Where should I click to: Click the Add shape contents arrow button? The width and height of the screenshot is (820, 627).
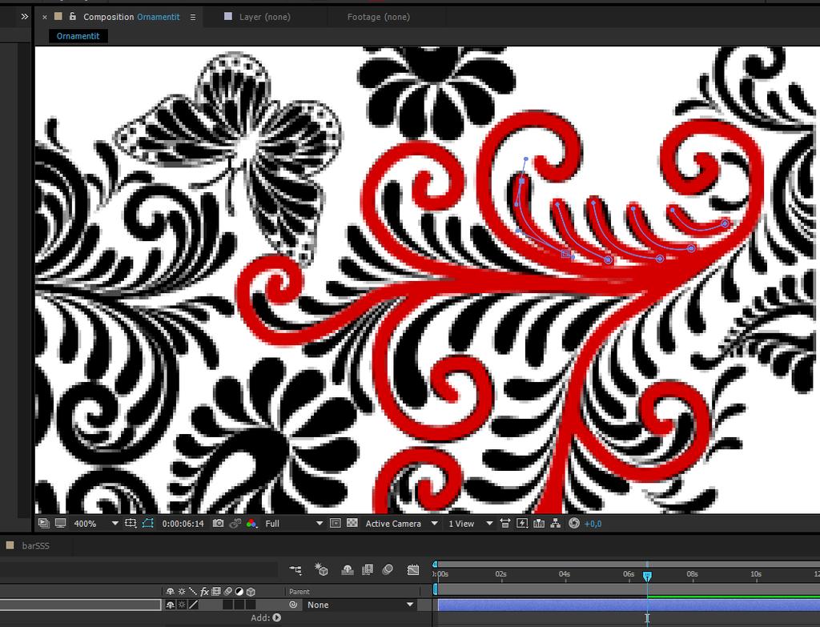pyautogui.click(x=276, y=617)
